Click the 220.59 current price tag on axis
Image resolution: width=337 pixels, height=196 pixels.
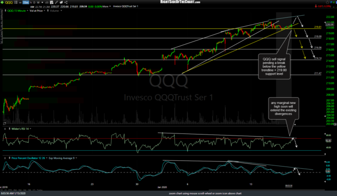click(330, 25)
